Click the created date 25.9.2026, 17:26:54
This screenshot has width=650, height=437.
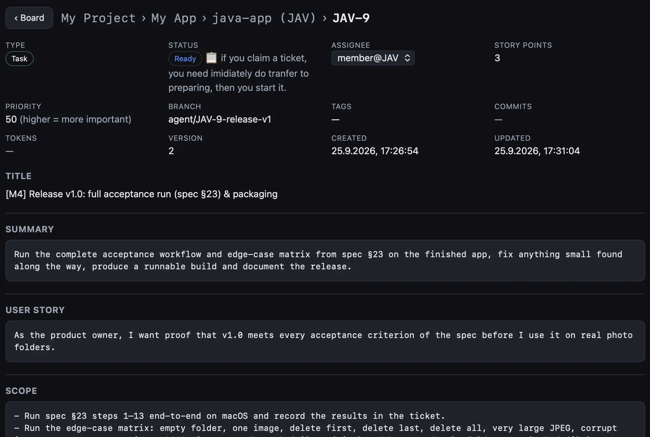[375, 151]
